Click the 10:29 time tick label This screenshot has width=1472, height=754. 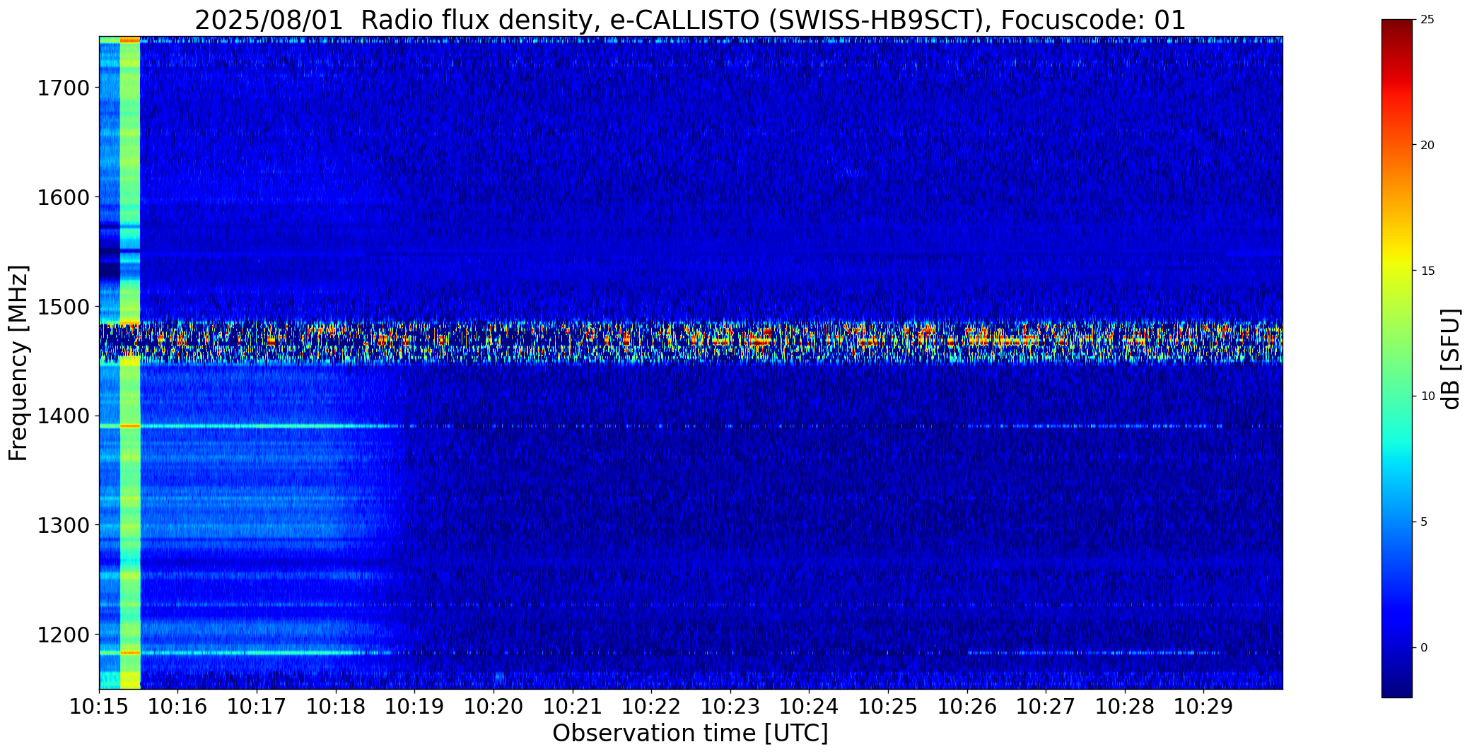point(1203,706)
